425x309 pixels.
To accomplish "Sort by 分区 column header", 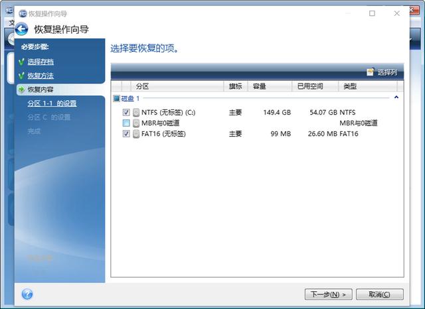I will point(177,86).
